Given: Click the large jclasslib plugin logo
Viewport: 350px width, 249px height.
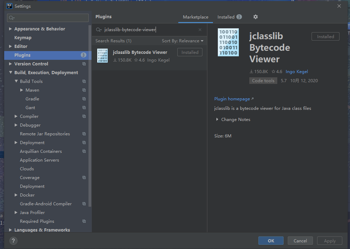Looking at the screenshot, I should pos(228,42).
